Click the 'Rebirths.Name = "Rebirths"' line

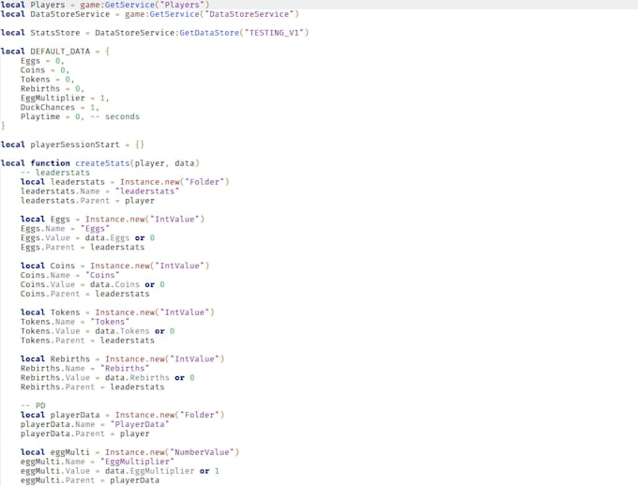tap(85, 369)
